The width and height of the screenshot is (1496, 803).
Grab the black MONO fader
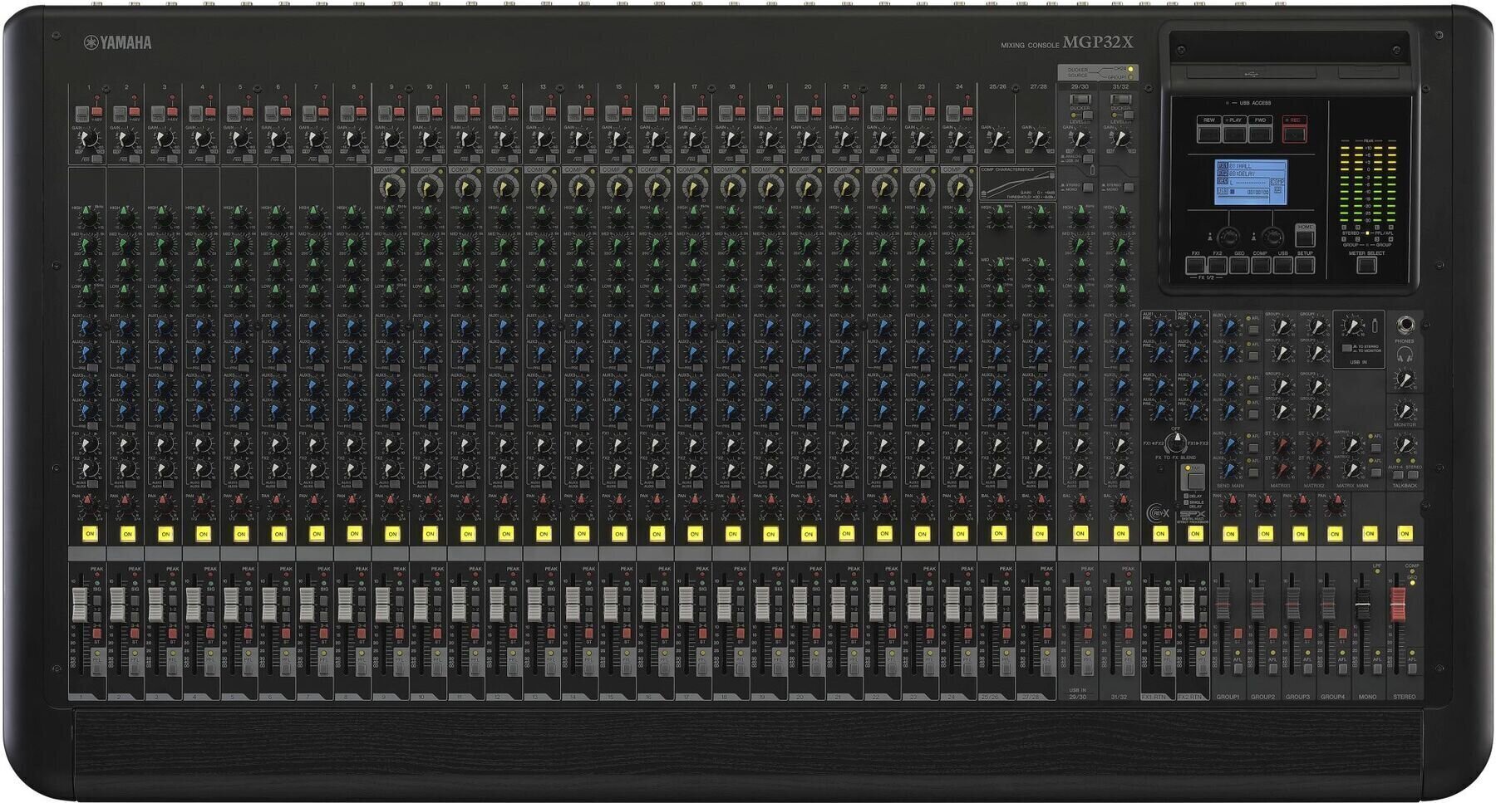click(x=1363, y=604)
